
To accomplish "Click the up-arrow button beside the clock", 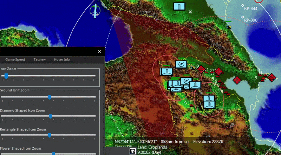I will coord(133,151).
